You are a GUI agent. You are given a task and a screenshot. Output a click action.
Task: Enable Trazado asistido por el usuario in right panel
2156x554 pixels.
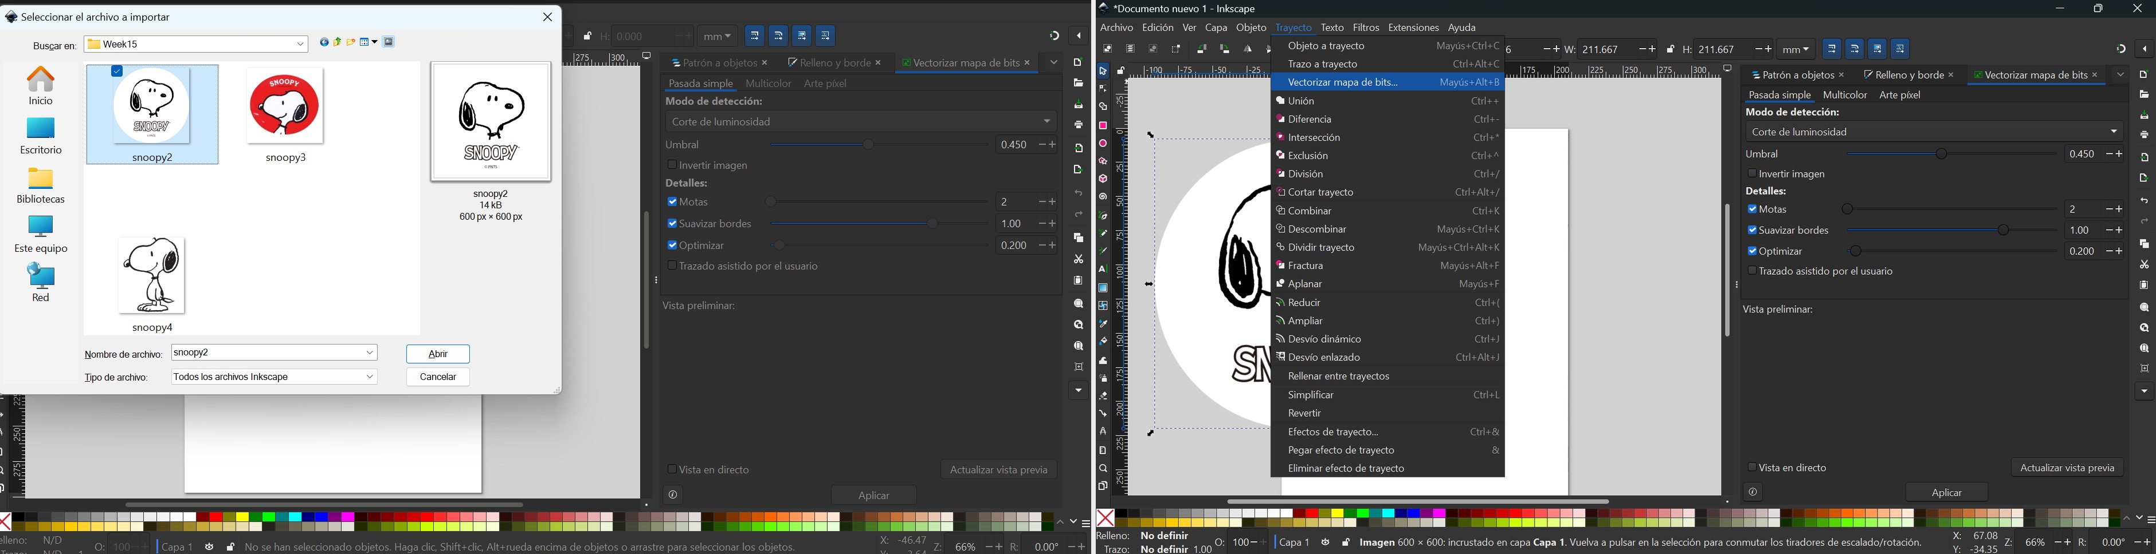point(1752,272)
